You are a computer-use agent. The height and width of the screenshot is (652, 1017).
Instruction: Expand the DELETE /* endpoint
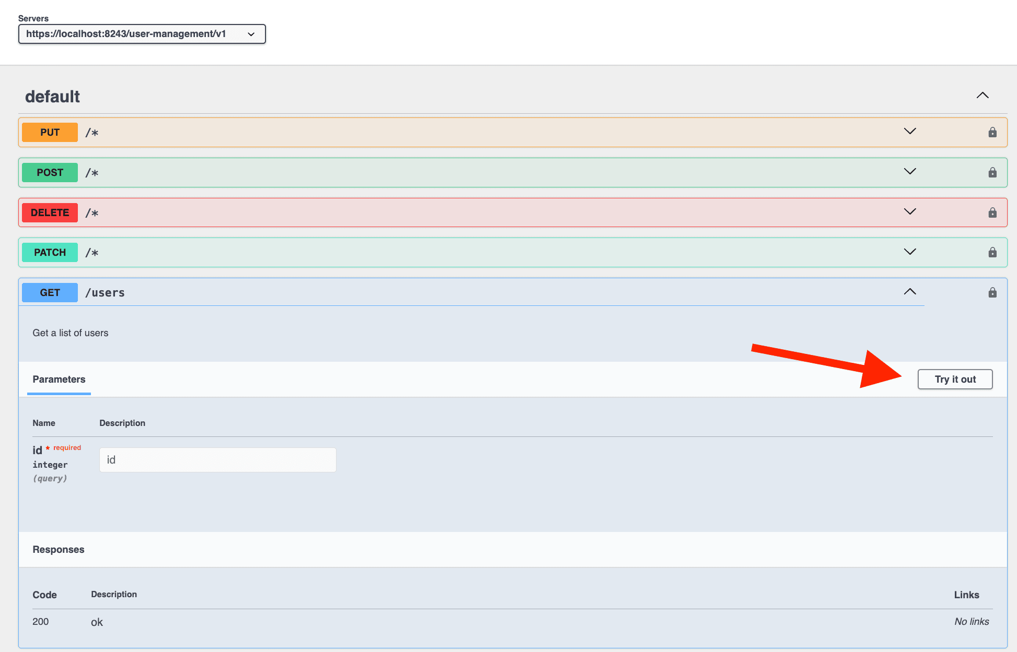pyautogui.click(x=909, y=211)
